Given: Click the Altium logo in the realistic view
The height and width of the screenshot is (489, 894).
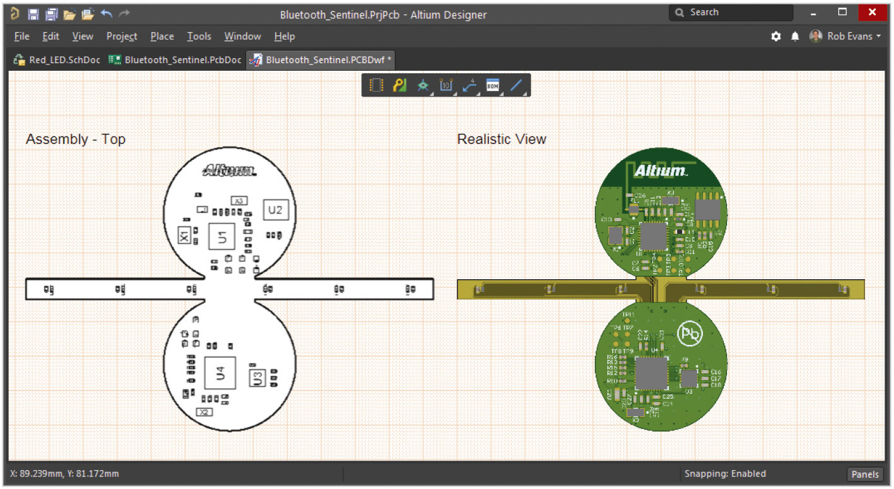Looking at the screenshot, I should pos(660,171).
